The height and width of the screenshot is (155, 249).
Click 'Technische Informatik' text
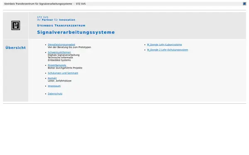point(60,57)
